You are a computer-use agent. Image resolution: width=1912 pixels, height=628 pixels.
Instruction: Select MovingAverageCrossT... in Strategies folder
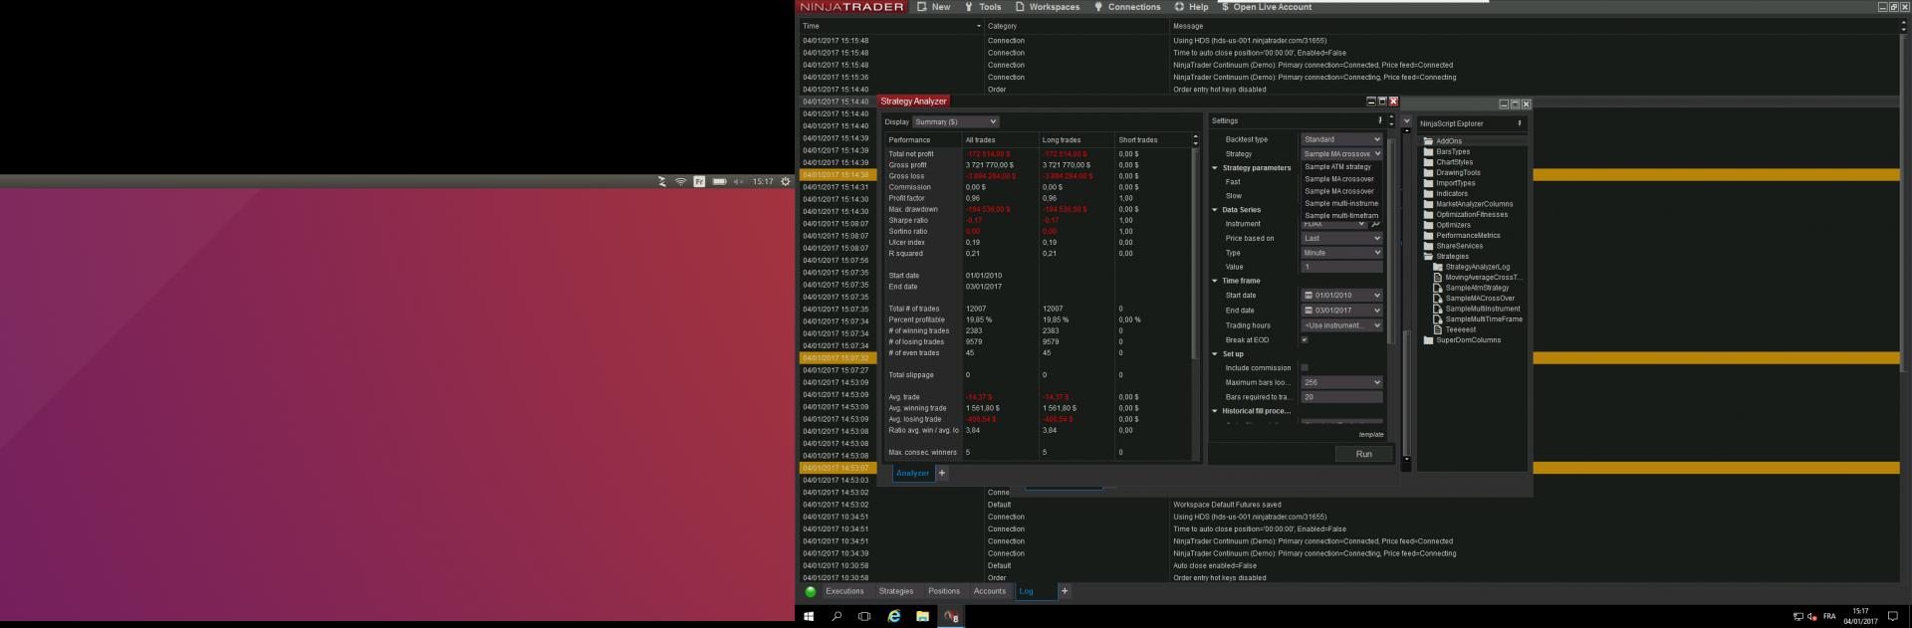[x=1484, y=278]
